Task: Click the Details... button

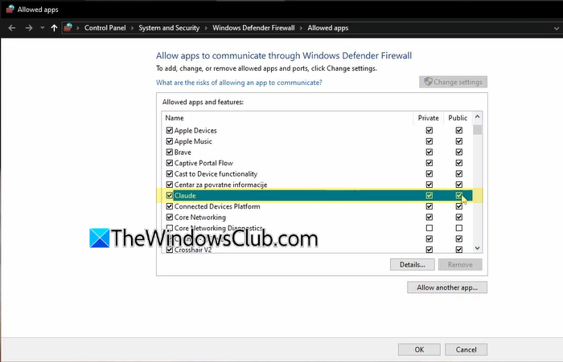Action: click(412, 265)
